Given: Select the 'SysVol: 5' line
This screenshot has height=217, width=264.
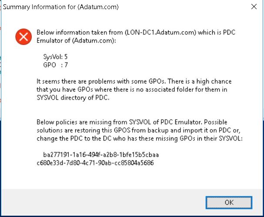Looking at the screenshot, I should coord(55,57).
